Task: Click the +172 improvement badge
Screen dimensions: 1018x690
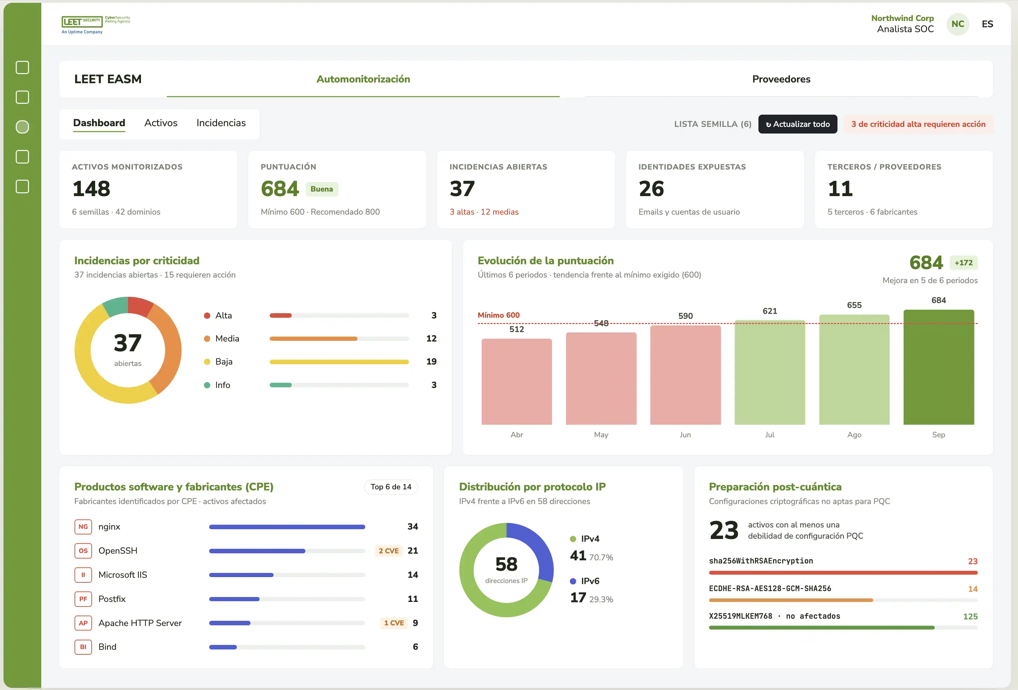Action: click(963, 263)
